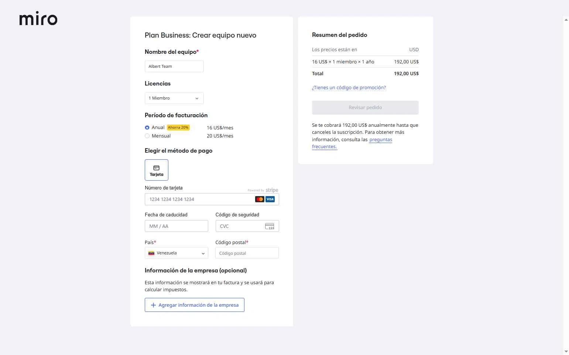The width and height of the screenshot is (569, 355).
Task: Open the País country dropdown
Action: (x=176, y=253)
